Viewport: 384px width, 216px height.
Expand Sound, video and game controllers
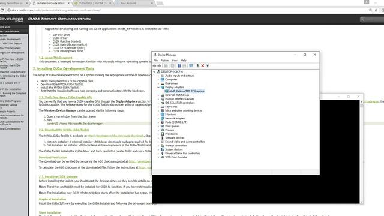[x=158, y=142]
